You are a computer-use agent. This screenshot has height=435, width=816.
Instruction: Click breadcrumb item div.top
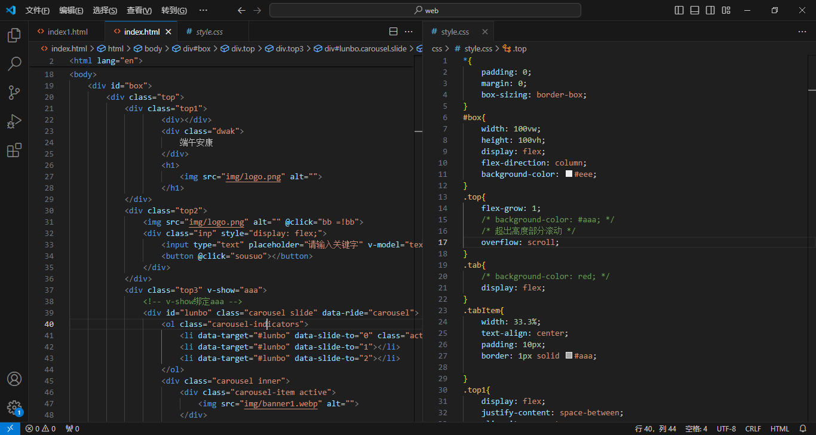click(x=237, y=49)
